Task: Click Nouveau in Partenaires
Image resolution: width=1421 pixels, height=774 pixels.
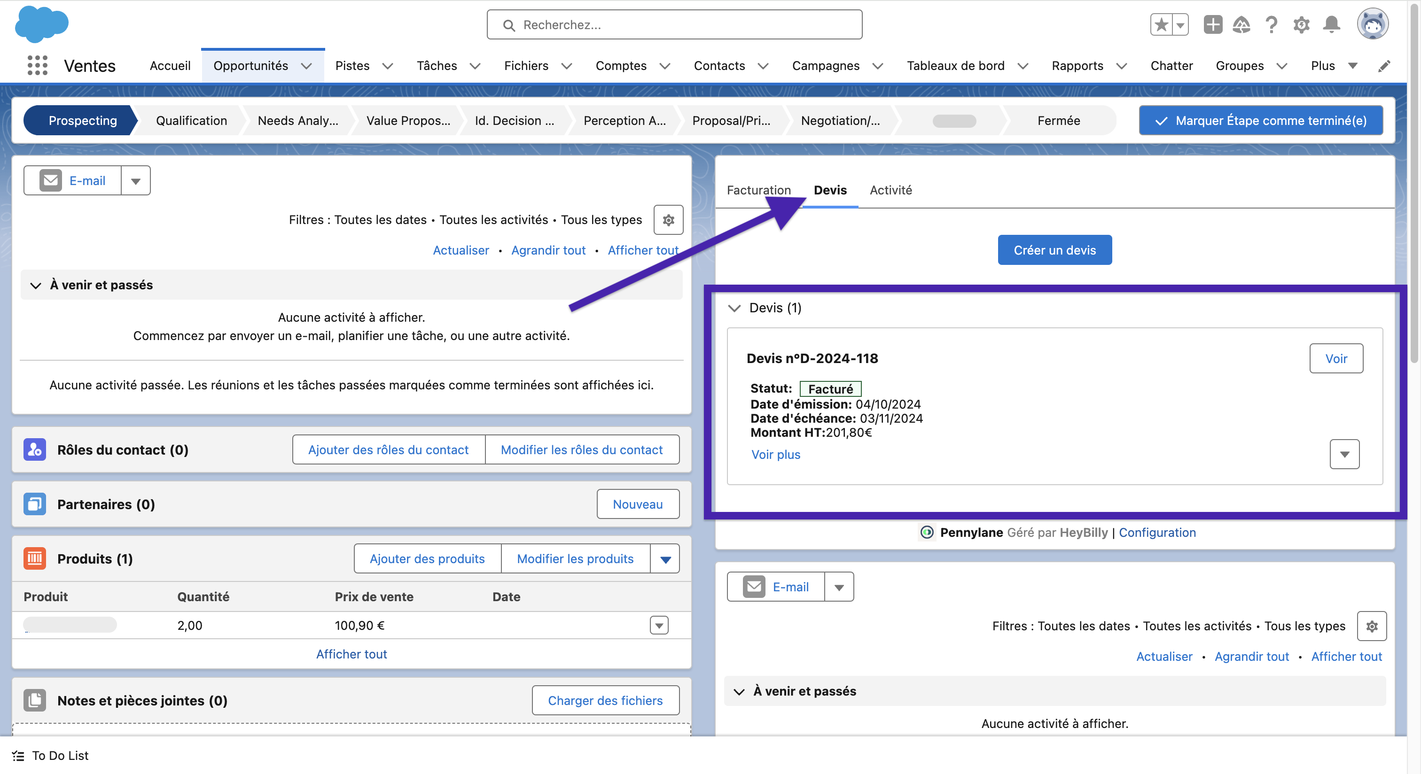Action: [x=638, y=504]
